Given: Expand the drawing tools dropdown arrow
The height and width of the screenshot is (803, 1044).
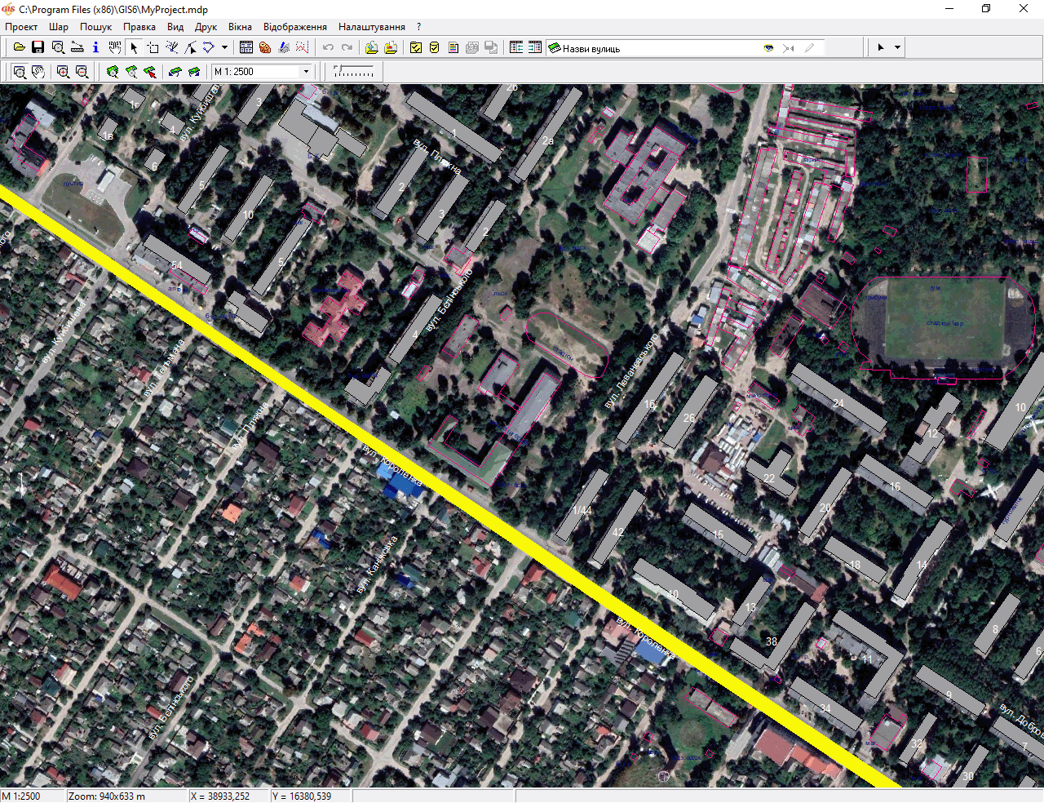Looking at the screenshot, I should pos(224,47).
